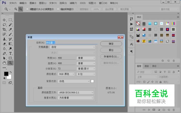Select the Magic Wand tool

coord(10,25)
